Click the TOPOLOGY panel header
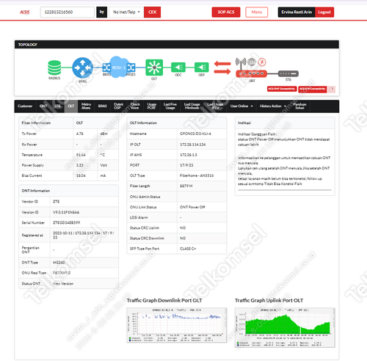The width and height of the screenshot is (367, 361). coord(177,45)
